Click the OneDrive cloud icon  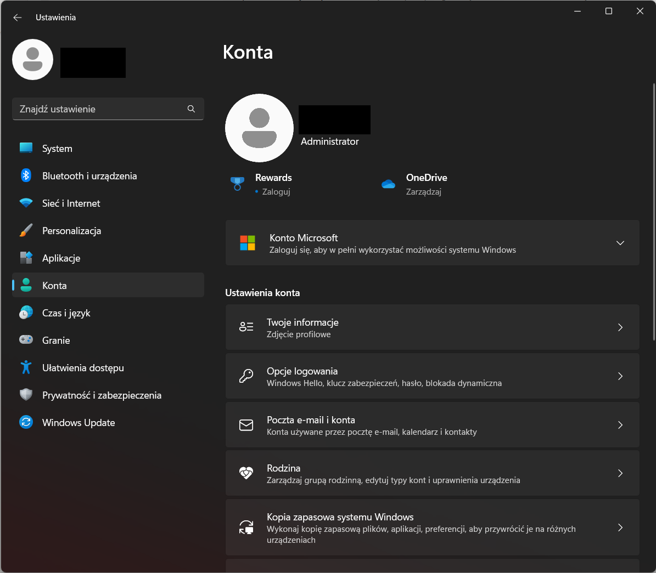[388, 185]
